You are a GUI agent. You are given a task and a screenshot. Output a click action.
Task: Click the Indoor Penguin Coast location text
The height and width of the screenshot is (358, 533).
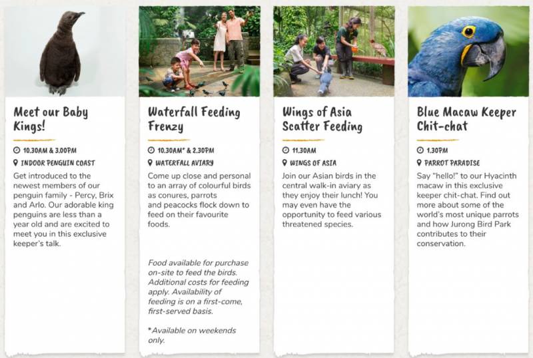[x=58, y=163]
